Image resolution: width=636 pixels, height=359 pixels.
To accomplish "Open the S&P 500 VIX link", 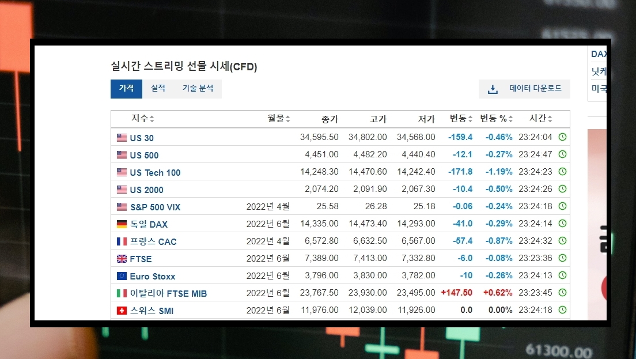I will pyautogui.click(x=155, y=207).
